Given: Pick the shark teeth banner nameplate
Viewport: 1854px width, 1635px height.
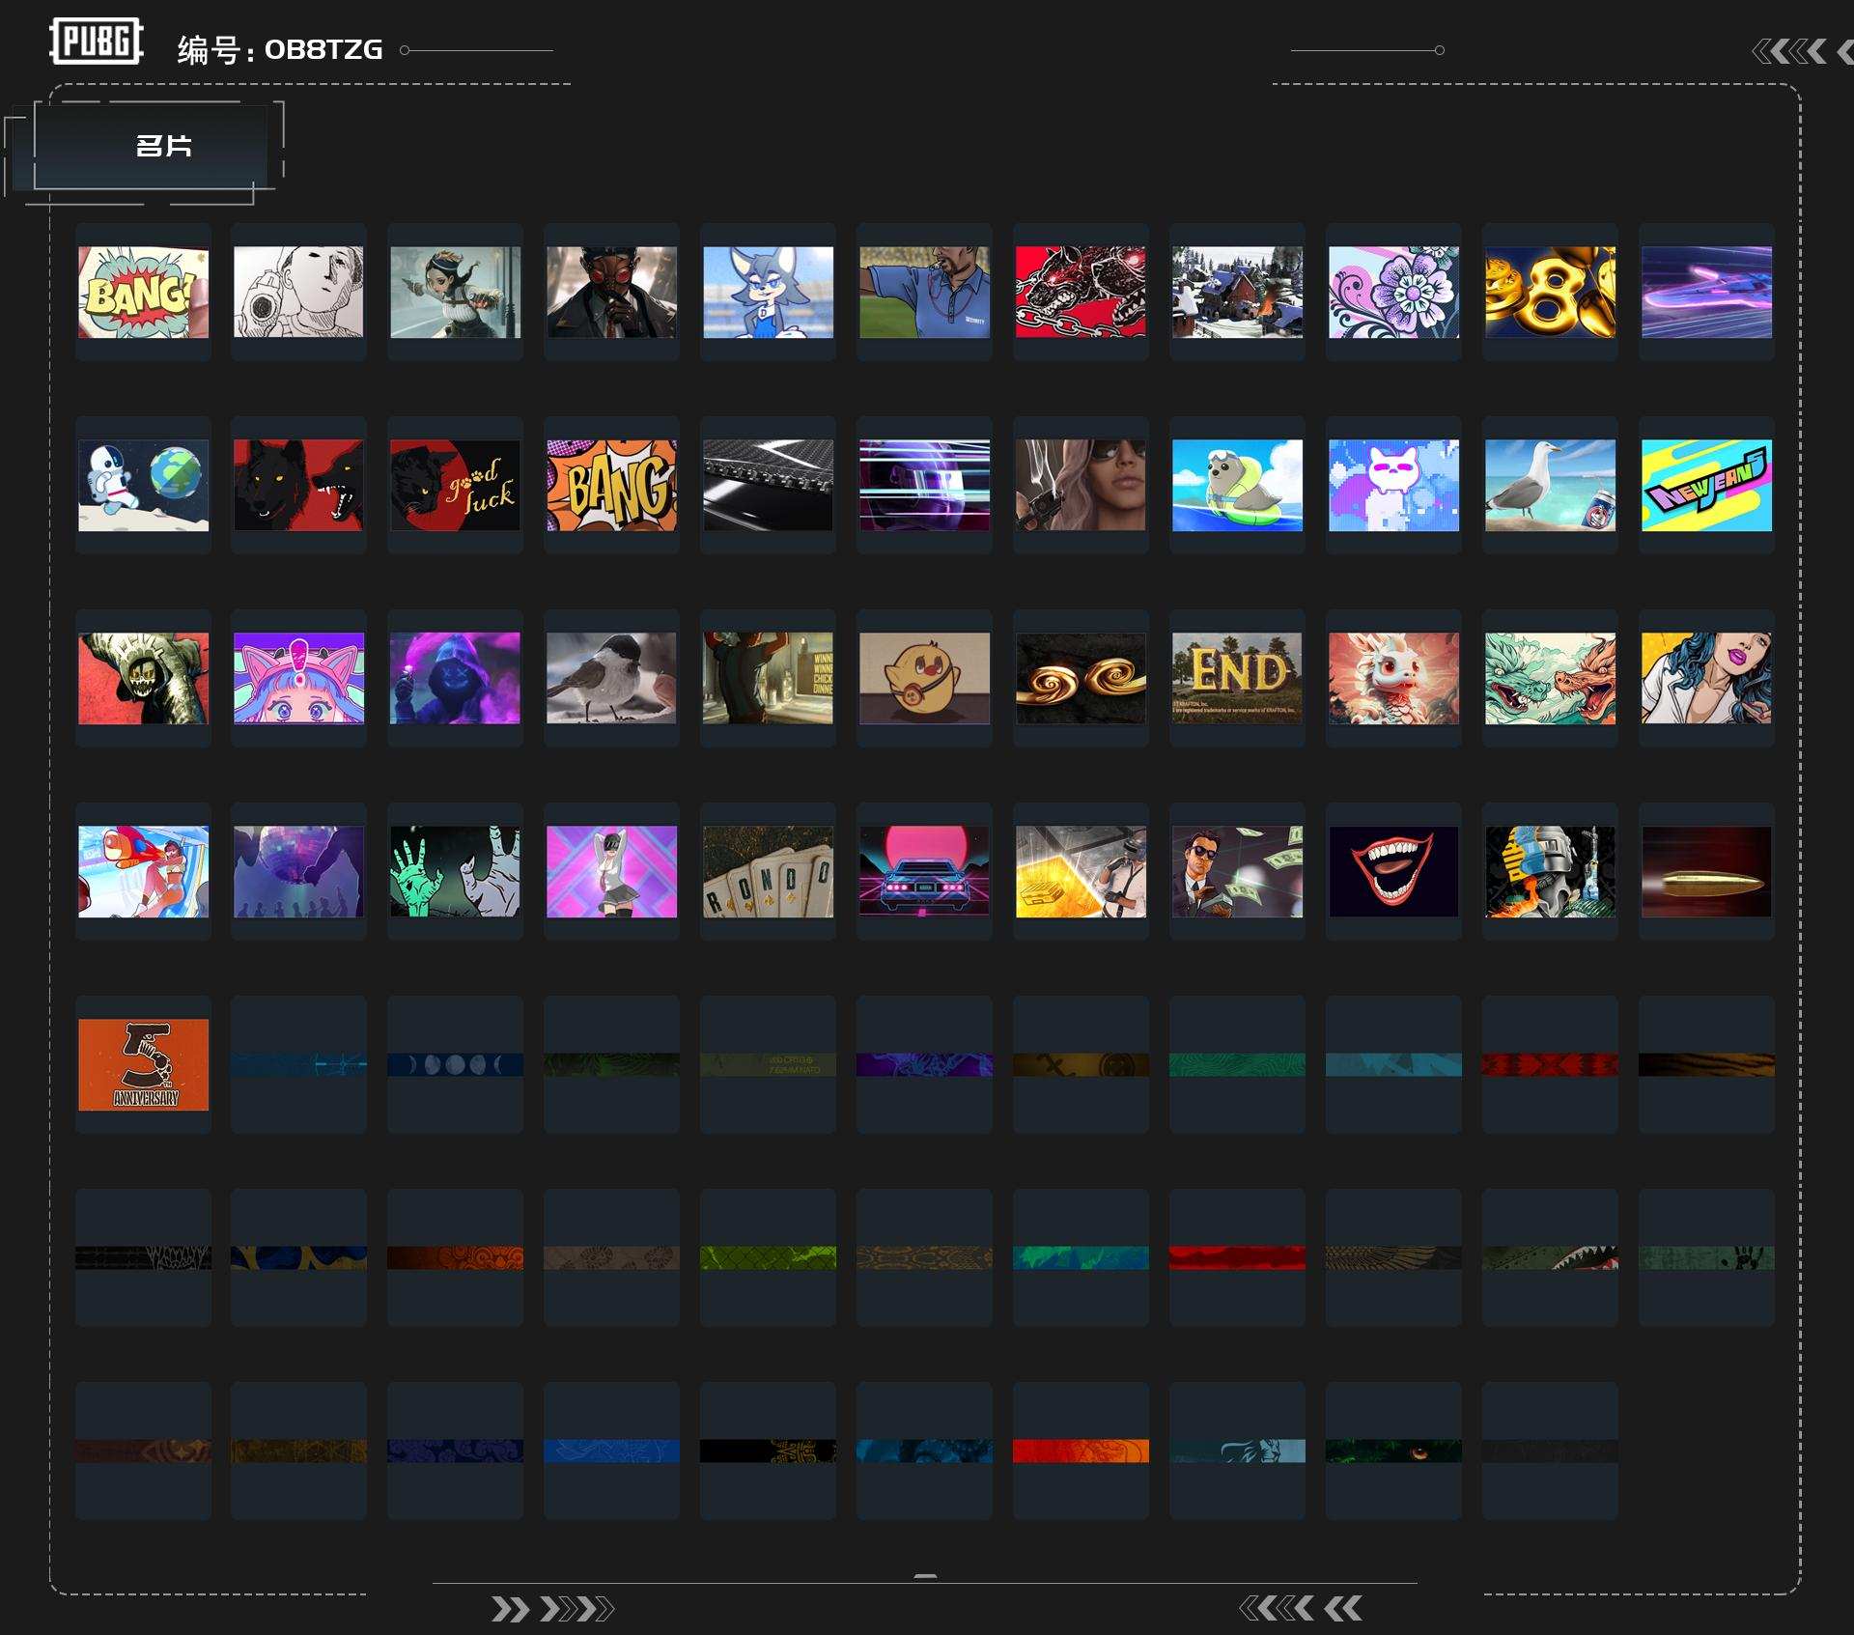Looking at the screenshot, I should (1550, 1257).
